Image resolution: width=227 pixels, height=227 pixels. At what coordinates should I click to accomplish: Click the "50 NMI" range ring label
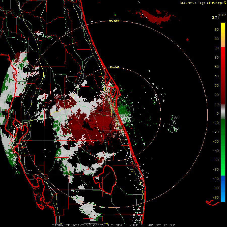[x=114, y=67]
